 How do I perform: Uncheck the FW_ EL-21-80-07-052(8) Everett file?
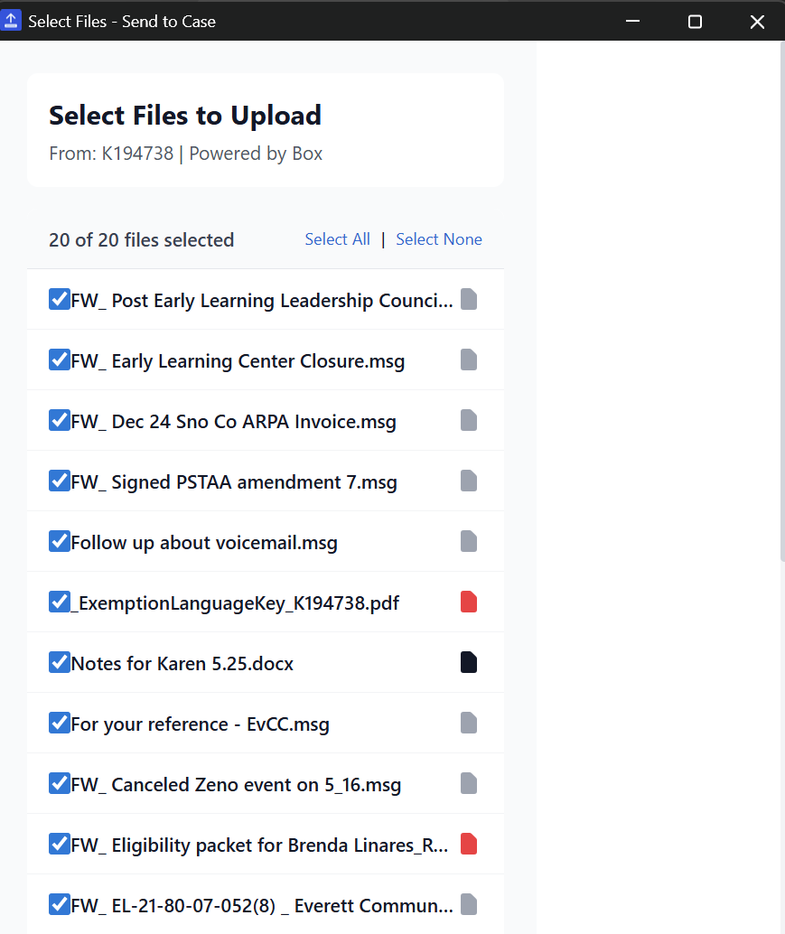point(59,904)
